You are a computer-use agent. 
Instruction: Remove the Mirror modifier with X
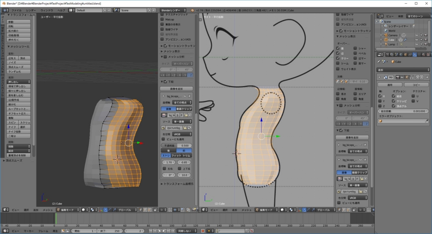pyautogui.click(x=427, y=77)
